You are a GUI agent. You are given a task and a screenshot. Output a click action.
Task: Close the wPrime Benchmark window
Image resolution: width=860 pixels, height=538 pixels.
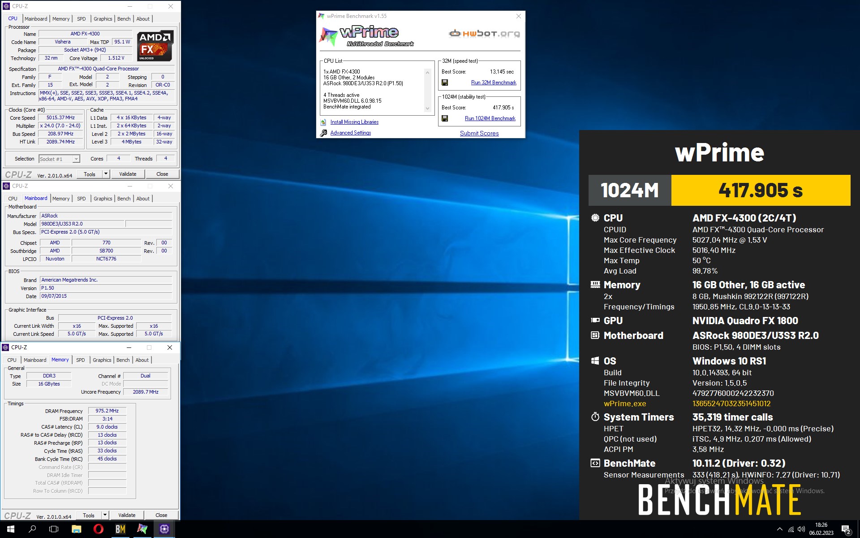coord(519,16)
